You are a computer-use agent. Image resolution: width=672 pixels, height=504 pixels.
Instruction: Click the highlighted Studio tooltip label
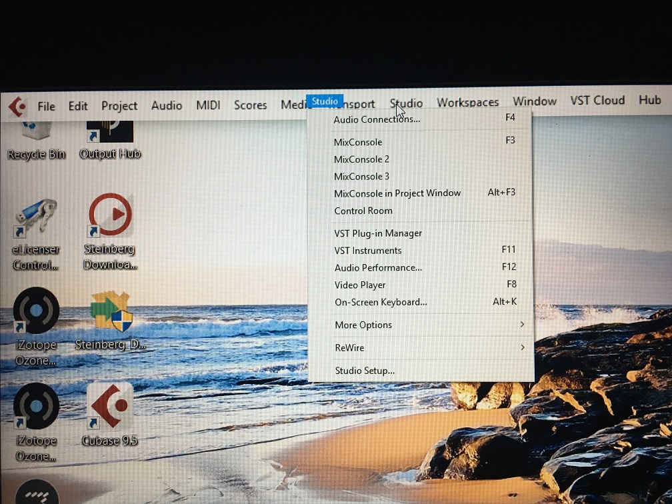pyautogui.click(x=325, y=101)
